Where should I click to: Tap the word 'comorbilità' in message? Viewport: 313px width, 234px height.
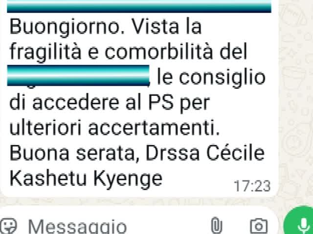click(159, 52)
